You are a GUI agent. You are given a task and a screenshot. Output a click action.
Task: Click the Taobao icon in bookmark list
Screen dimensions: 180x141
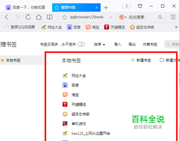65,95
